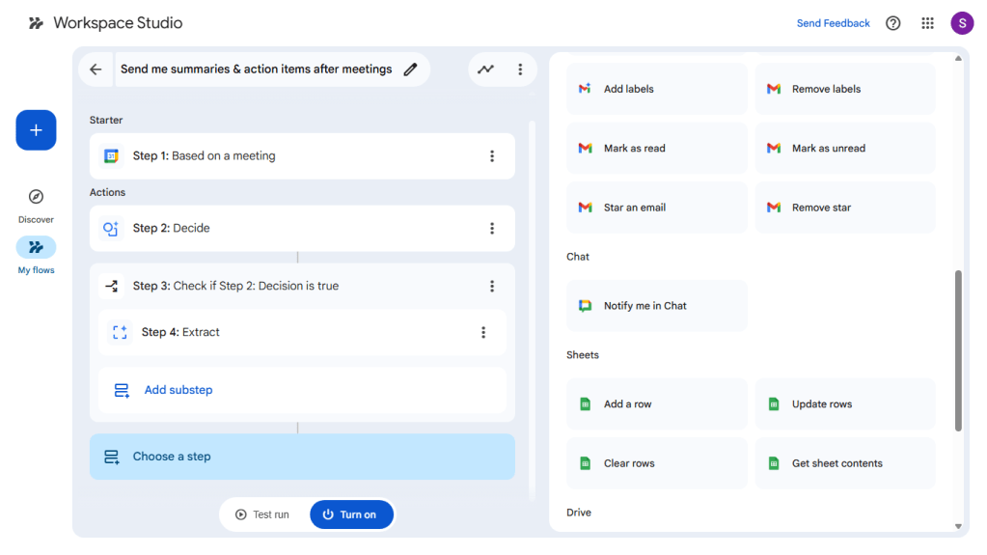
Task: Choose the Update rows Sheets action
Action: 845,403
